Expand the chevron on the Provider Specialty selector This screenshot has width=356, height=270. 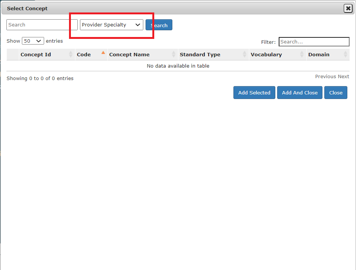138,25
